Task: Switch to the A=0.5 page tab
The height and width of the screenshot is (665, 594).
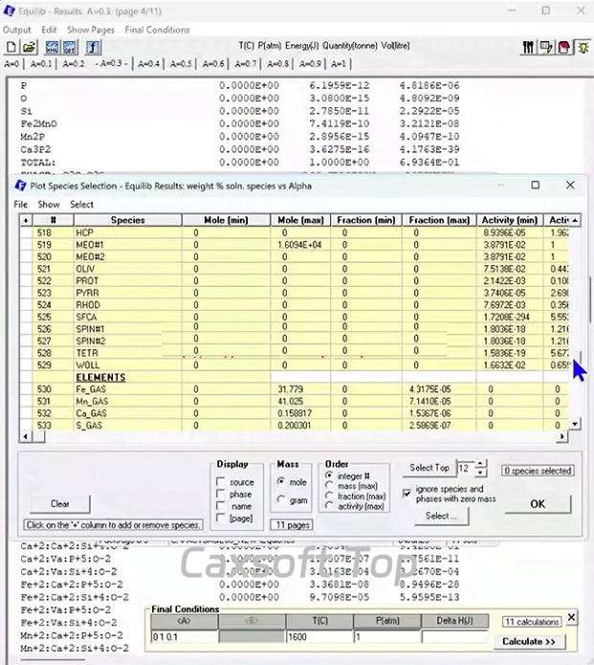Action: (x=180, y=63)
